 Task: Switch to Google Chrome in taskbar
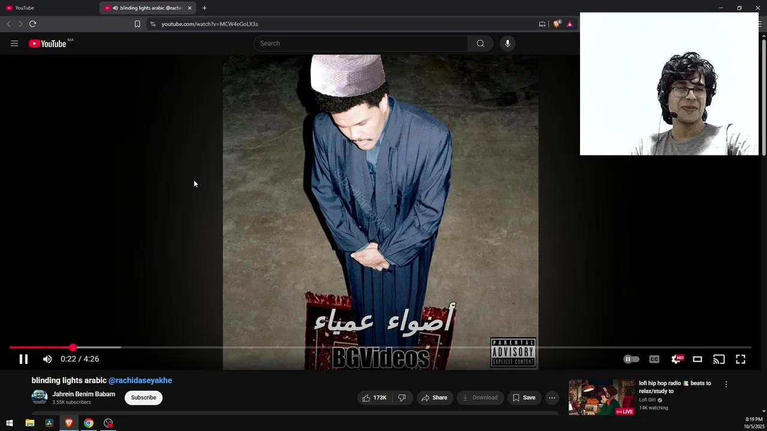tap(89, 423)
